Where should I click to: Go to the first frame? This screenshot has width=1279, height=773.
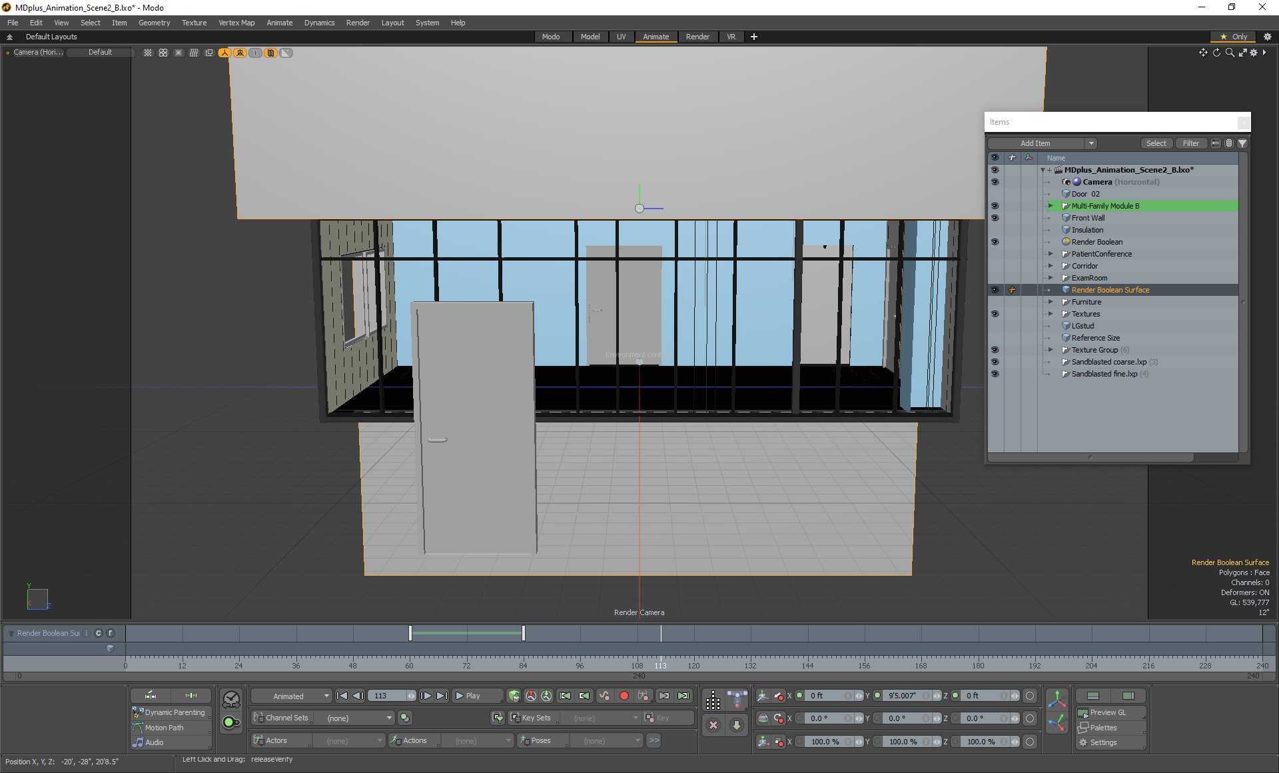[x=342, y=696]
